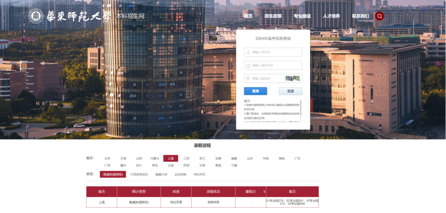This screenshot has width=446, height=213.
Task: Click the 本科招生网 site title
Action: click(130, 16)
